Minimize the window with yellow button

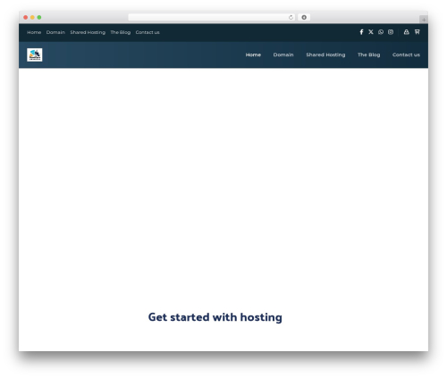tap(32, 17)
